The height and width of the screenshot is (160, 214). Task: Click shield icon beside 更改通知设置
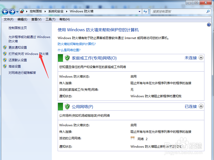tap(5, 47)
